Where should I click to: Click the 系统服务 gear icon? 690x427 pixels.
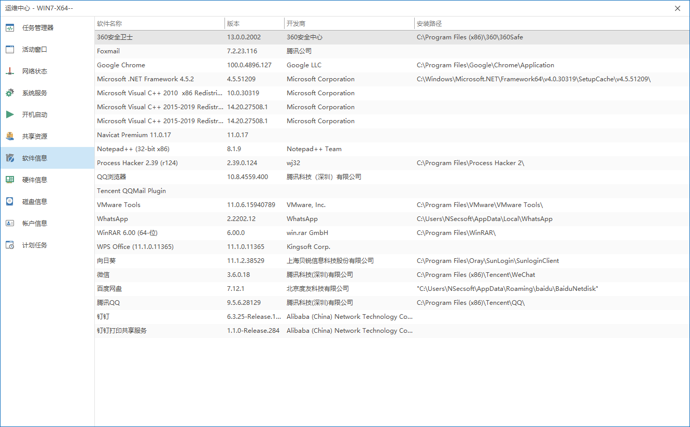[10, 93]
